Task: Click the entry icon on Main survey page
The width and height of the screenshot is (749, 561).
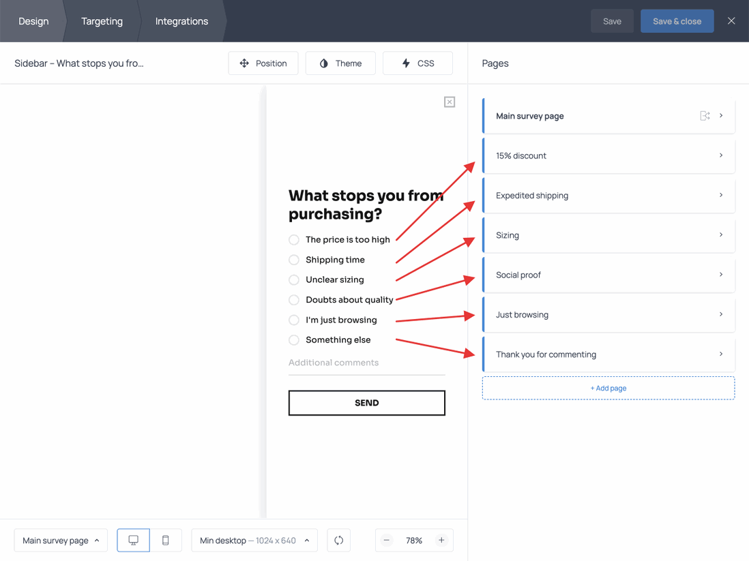Action: (705, 116)
